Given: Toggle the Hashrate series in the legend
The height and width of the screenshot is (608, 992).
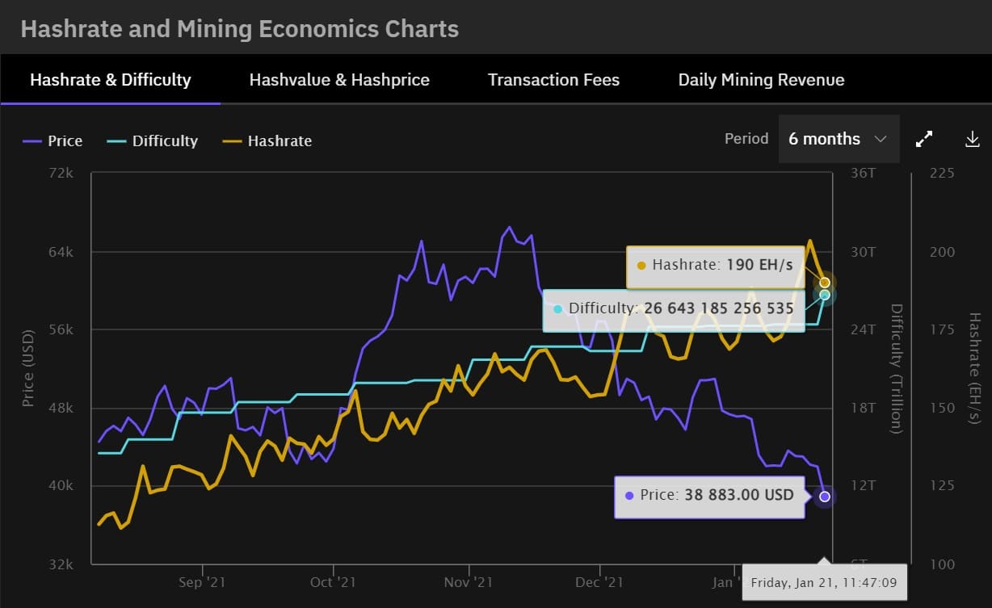Looking at the screenshot, I should coord(268,140).
